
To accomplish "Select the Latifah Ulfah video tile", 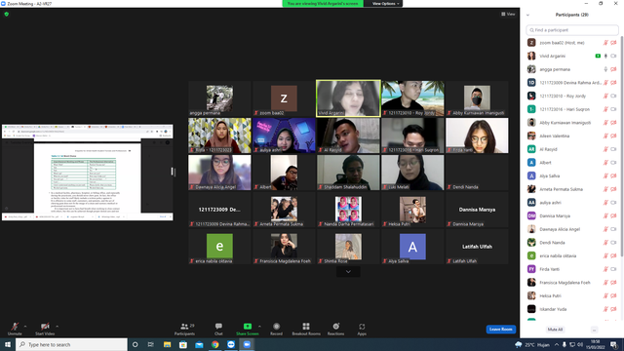I will pyautogui.click(x=477, y=247).
